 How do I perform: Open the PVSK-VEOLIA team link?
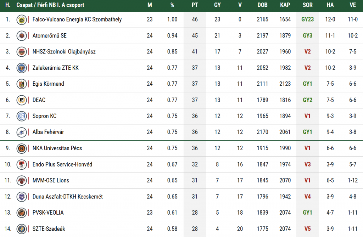(x=48, y=213)
